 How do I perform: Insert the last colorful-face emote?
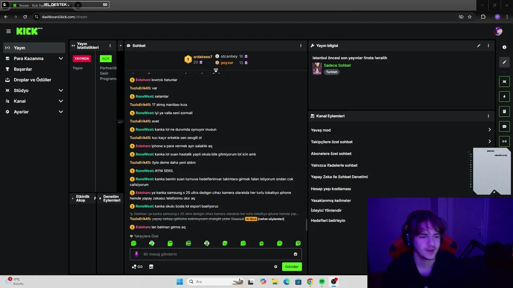(x=298, y=243)
